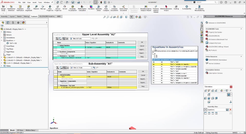Switch to the Assembly ribbon tab

4,16
